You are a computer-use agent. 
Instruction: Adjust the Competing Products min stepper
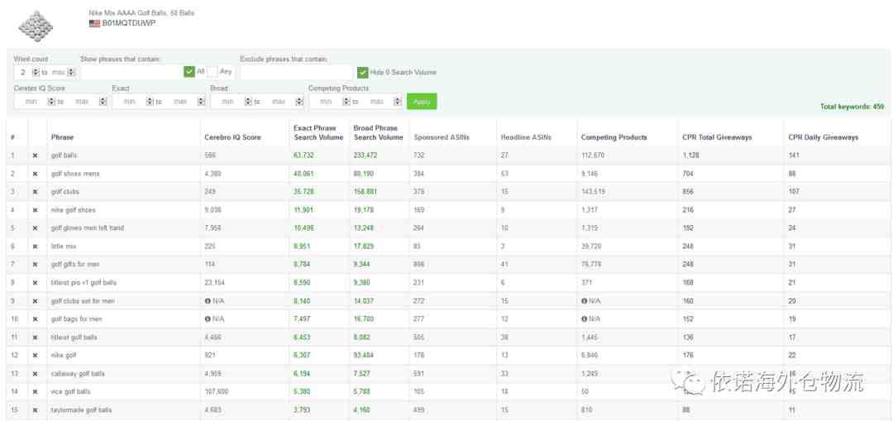[346, 102]
